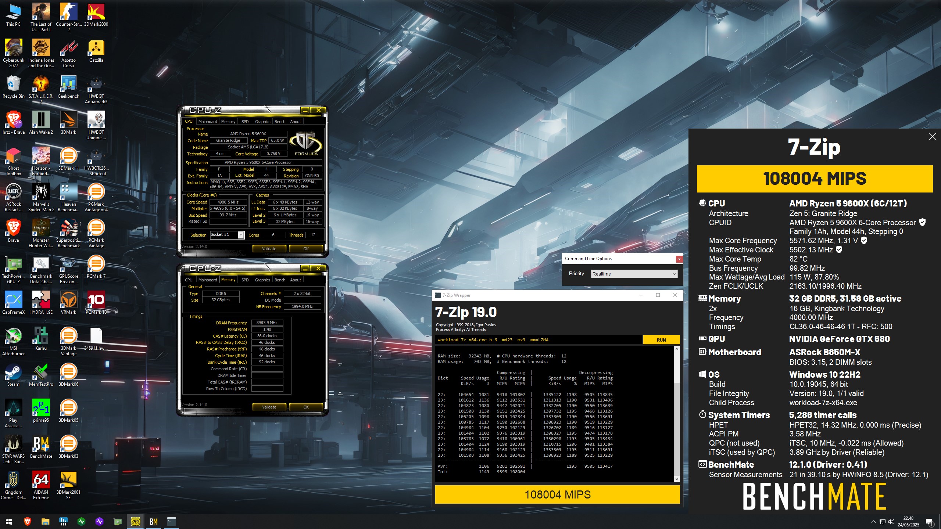Open Ghost Toolbox icon
941x529 pixels.
(x=14, y=161)
